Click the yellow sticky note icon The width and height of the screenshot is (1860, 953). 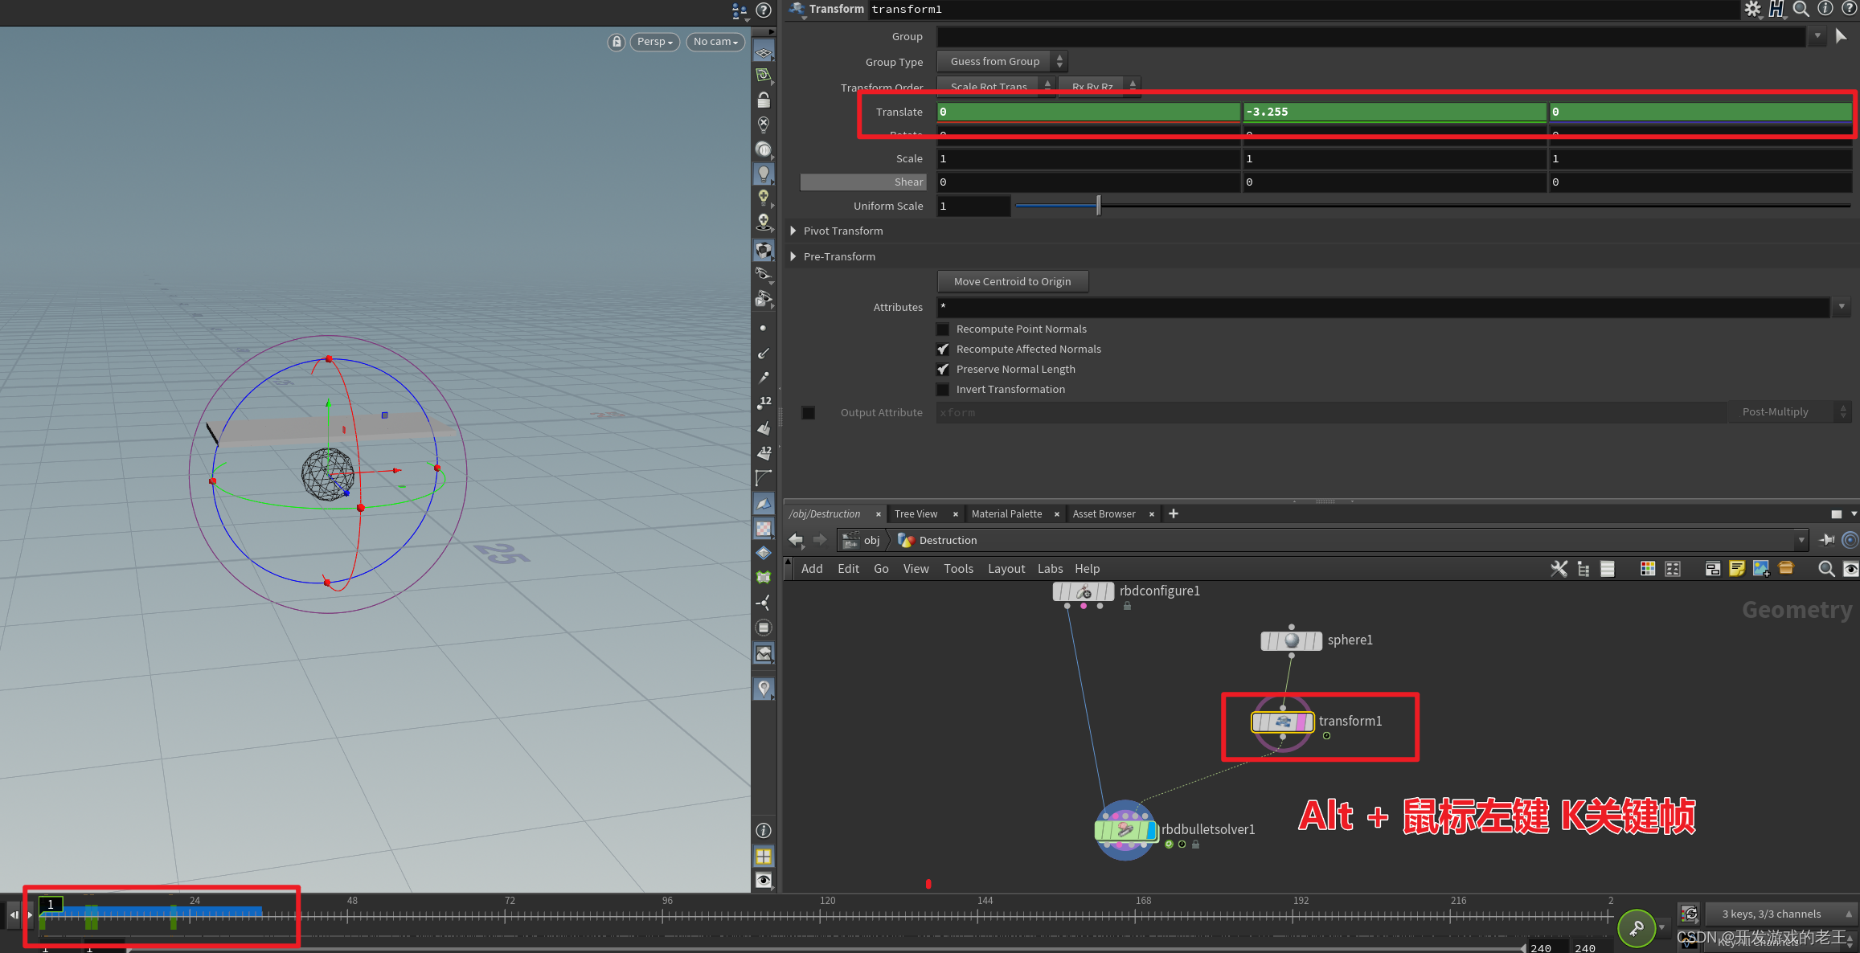(1736, 569)
